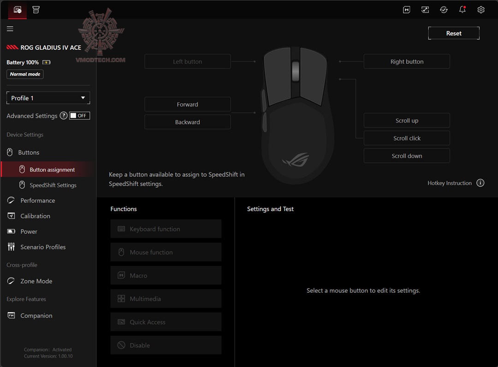
Task: Choose Quick Access in Functions list
Action: 166,322
